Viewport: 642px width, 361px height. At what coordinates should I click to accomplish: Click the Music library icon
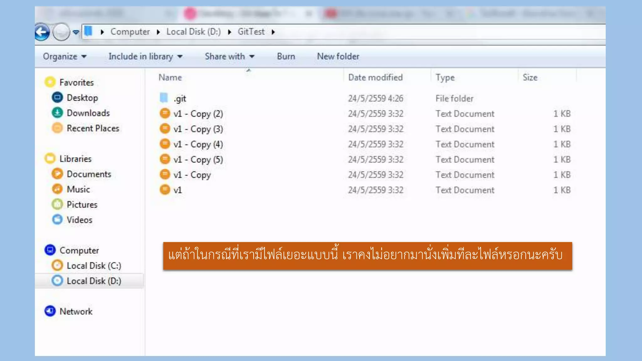57,189
